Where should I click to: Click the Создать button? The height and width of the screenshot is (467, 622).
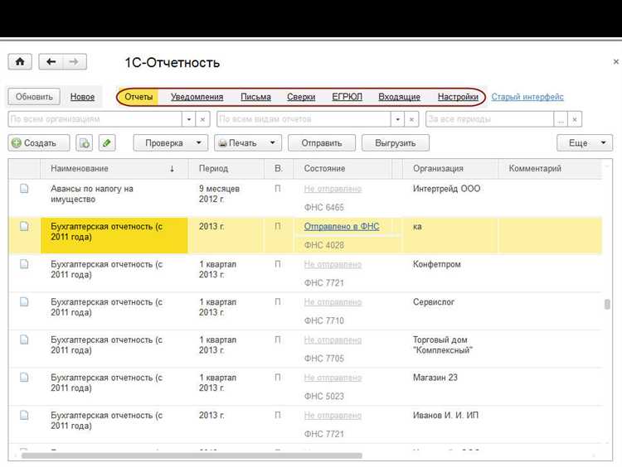coord(39,143)
